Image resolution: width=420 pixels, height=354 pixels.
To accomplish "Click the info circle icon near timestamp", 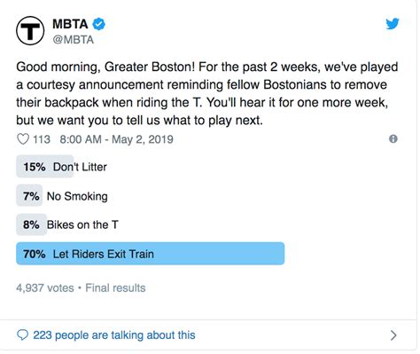I will [393, 138].
